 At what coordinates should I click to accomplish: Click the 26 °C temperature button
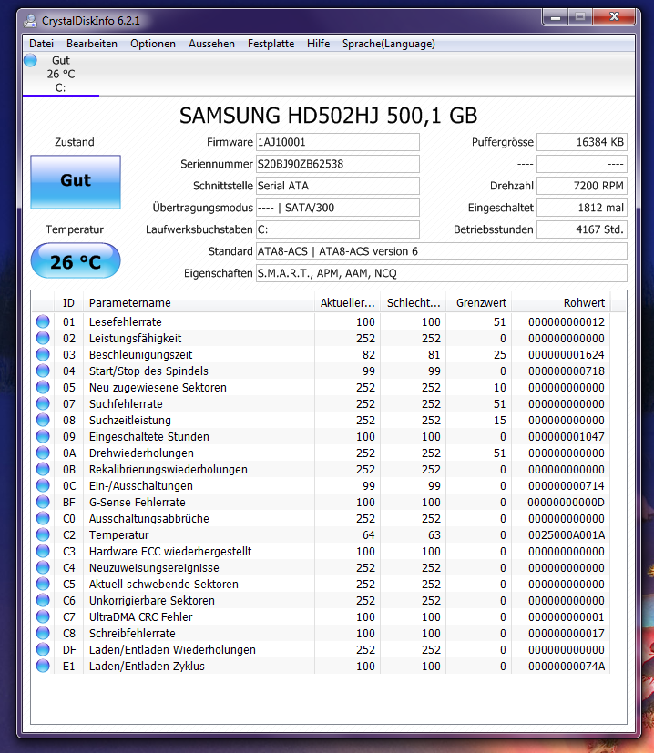pos(76,260)
